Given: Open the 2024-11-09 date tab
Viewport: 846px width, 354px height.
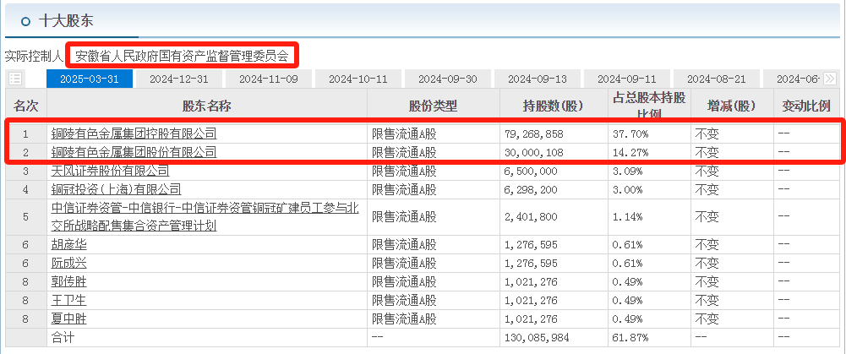Looking at the screenshot, I should (x=268, y=79).
